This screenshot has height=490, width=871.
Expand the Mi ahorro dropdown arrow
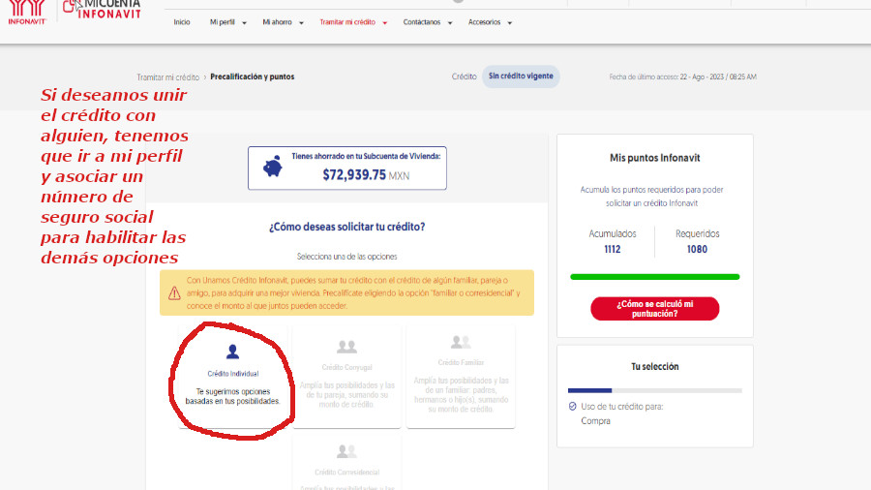pyautogui.click(x=301, y=23)
